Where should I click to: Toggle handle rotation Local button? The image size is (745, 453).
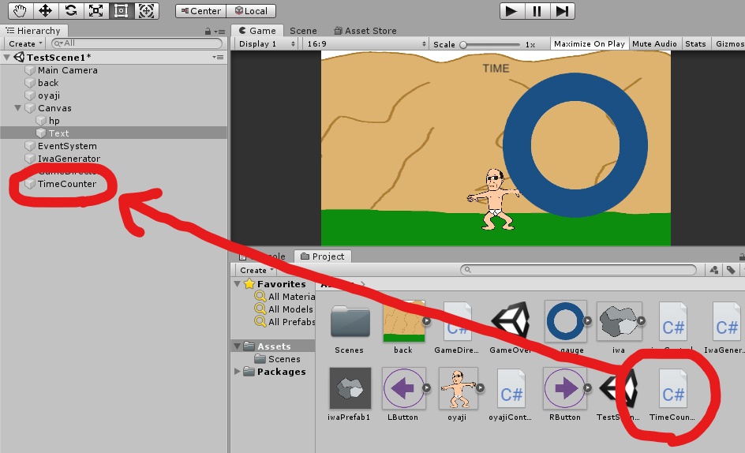(x=251, y=11)
